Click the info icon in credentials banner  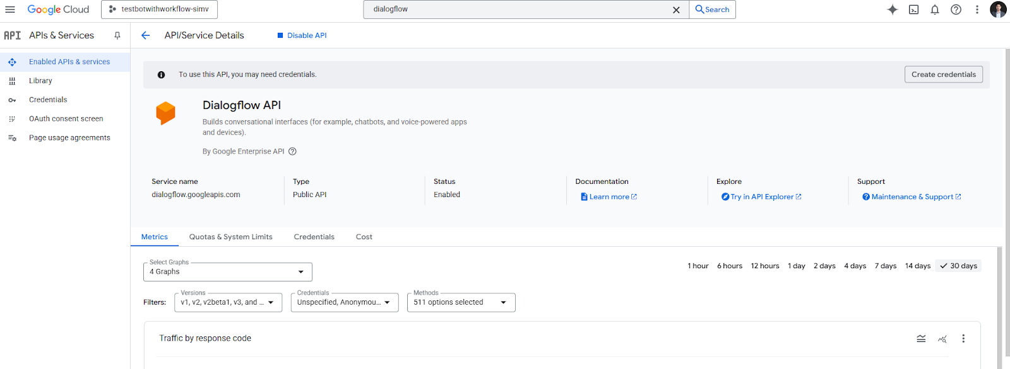(161, 75)
